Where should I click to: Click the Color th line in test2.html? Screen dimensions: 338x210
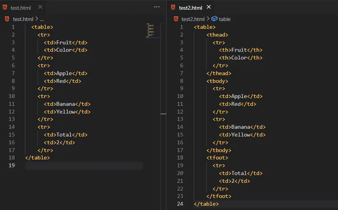pyautogui.click(x=240, y=58)
